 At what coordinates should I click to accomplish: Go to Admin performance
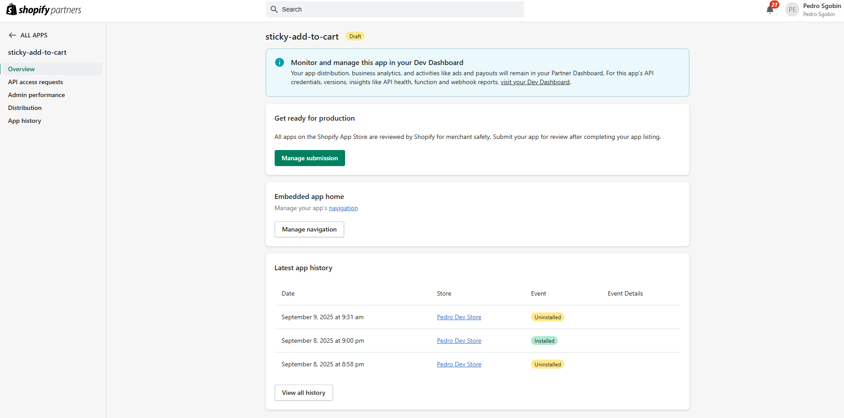pos(37,95)
